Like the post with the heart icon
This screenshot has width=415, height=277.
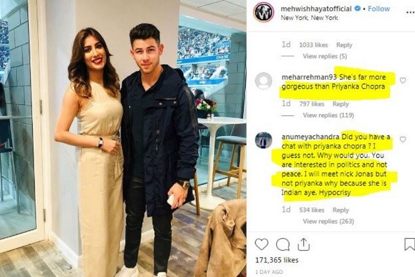click(262, 244)
